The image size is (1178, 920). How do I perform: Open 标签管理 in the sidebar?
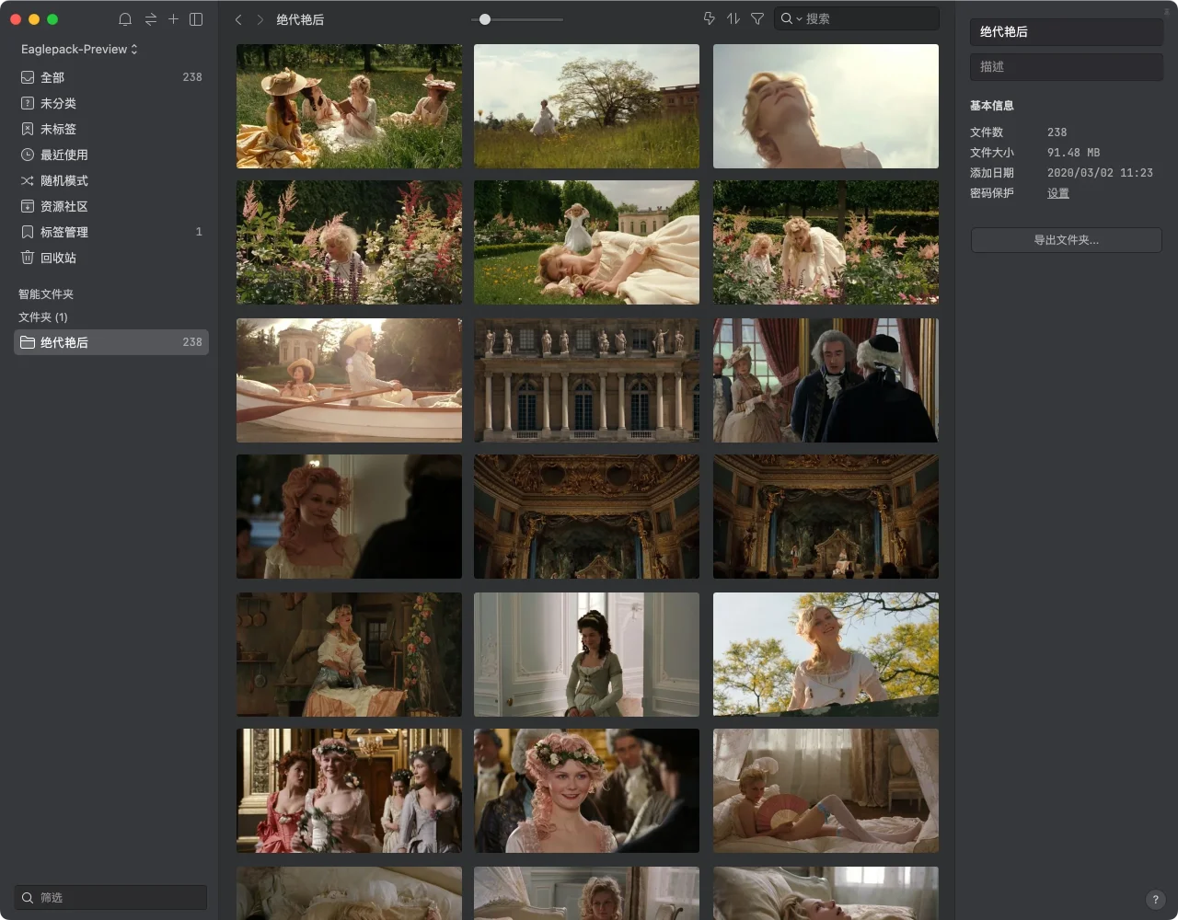[111, 232]
